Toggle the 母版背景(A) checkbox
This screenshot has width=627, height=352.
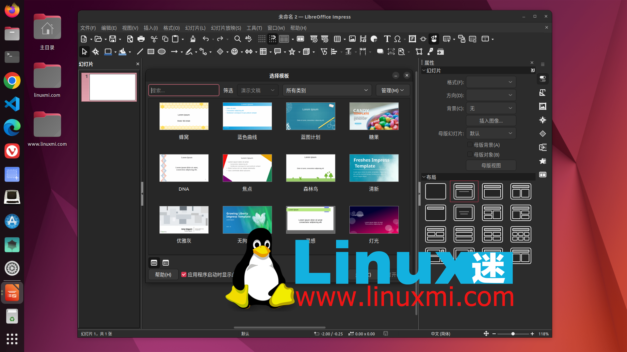click(470, 144)
